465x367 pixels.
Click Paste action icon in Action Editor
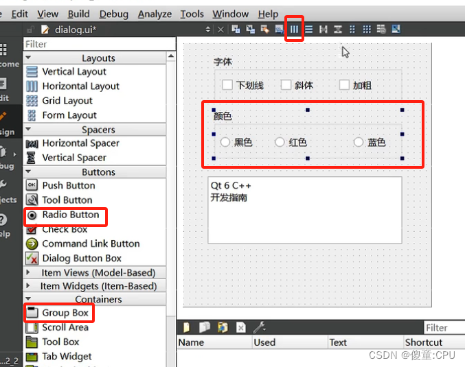pyautogui.click(x=223, y=328)
